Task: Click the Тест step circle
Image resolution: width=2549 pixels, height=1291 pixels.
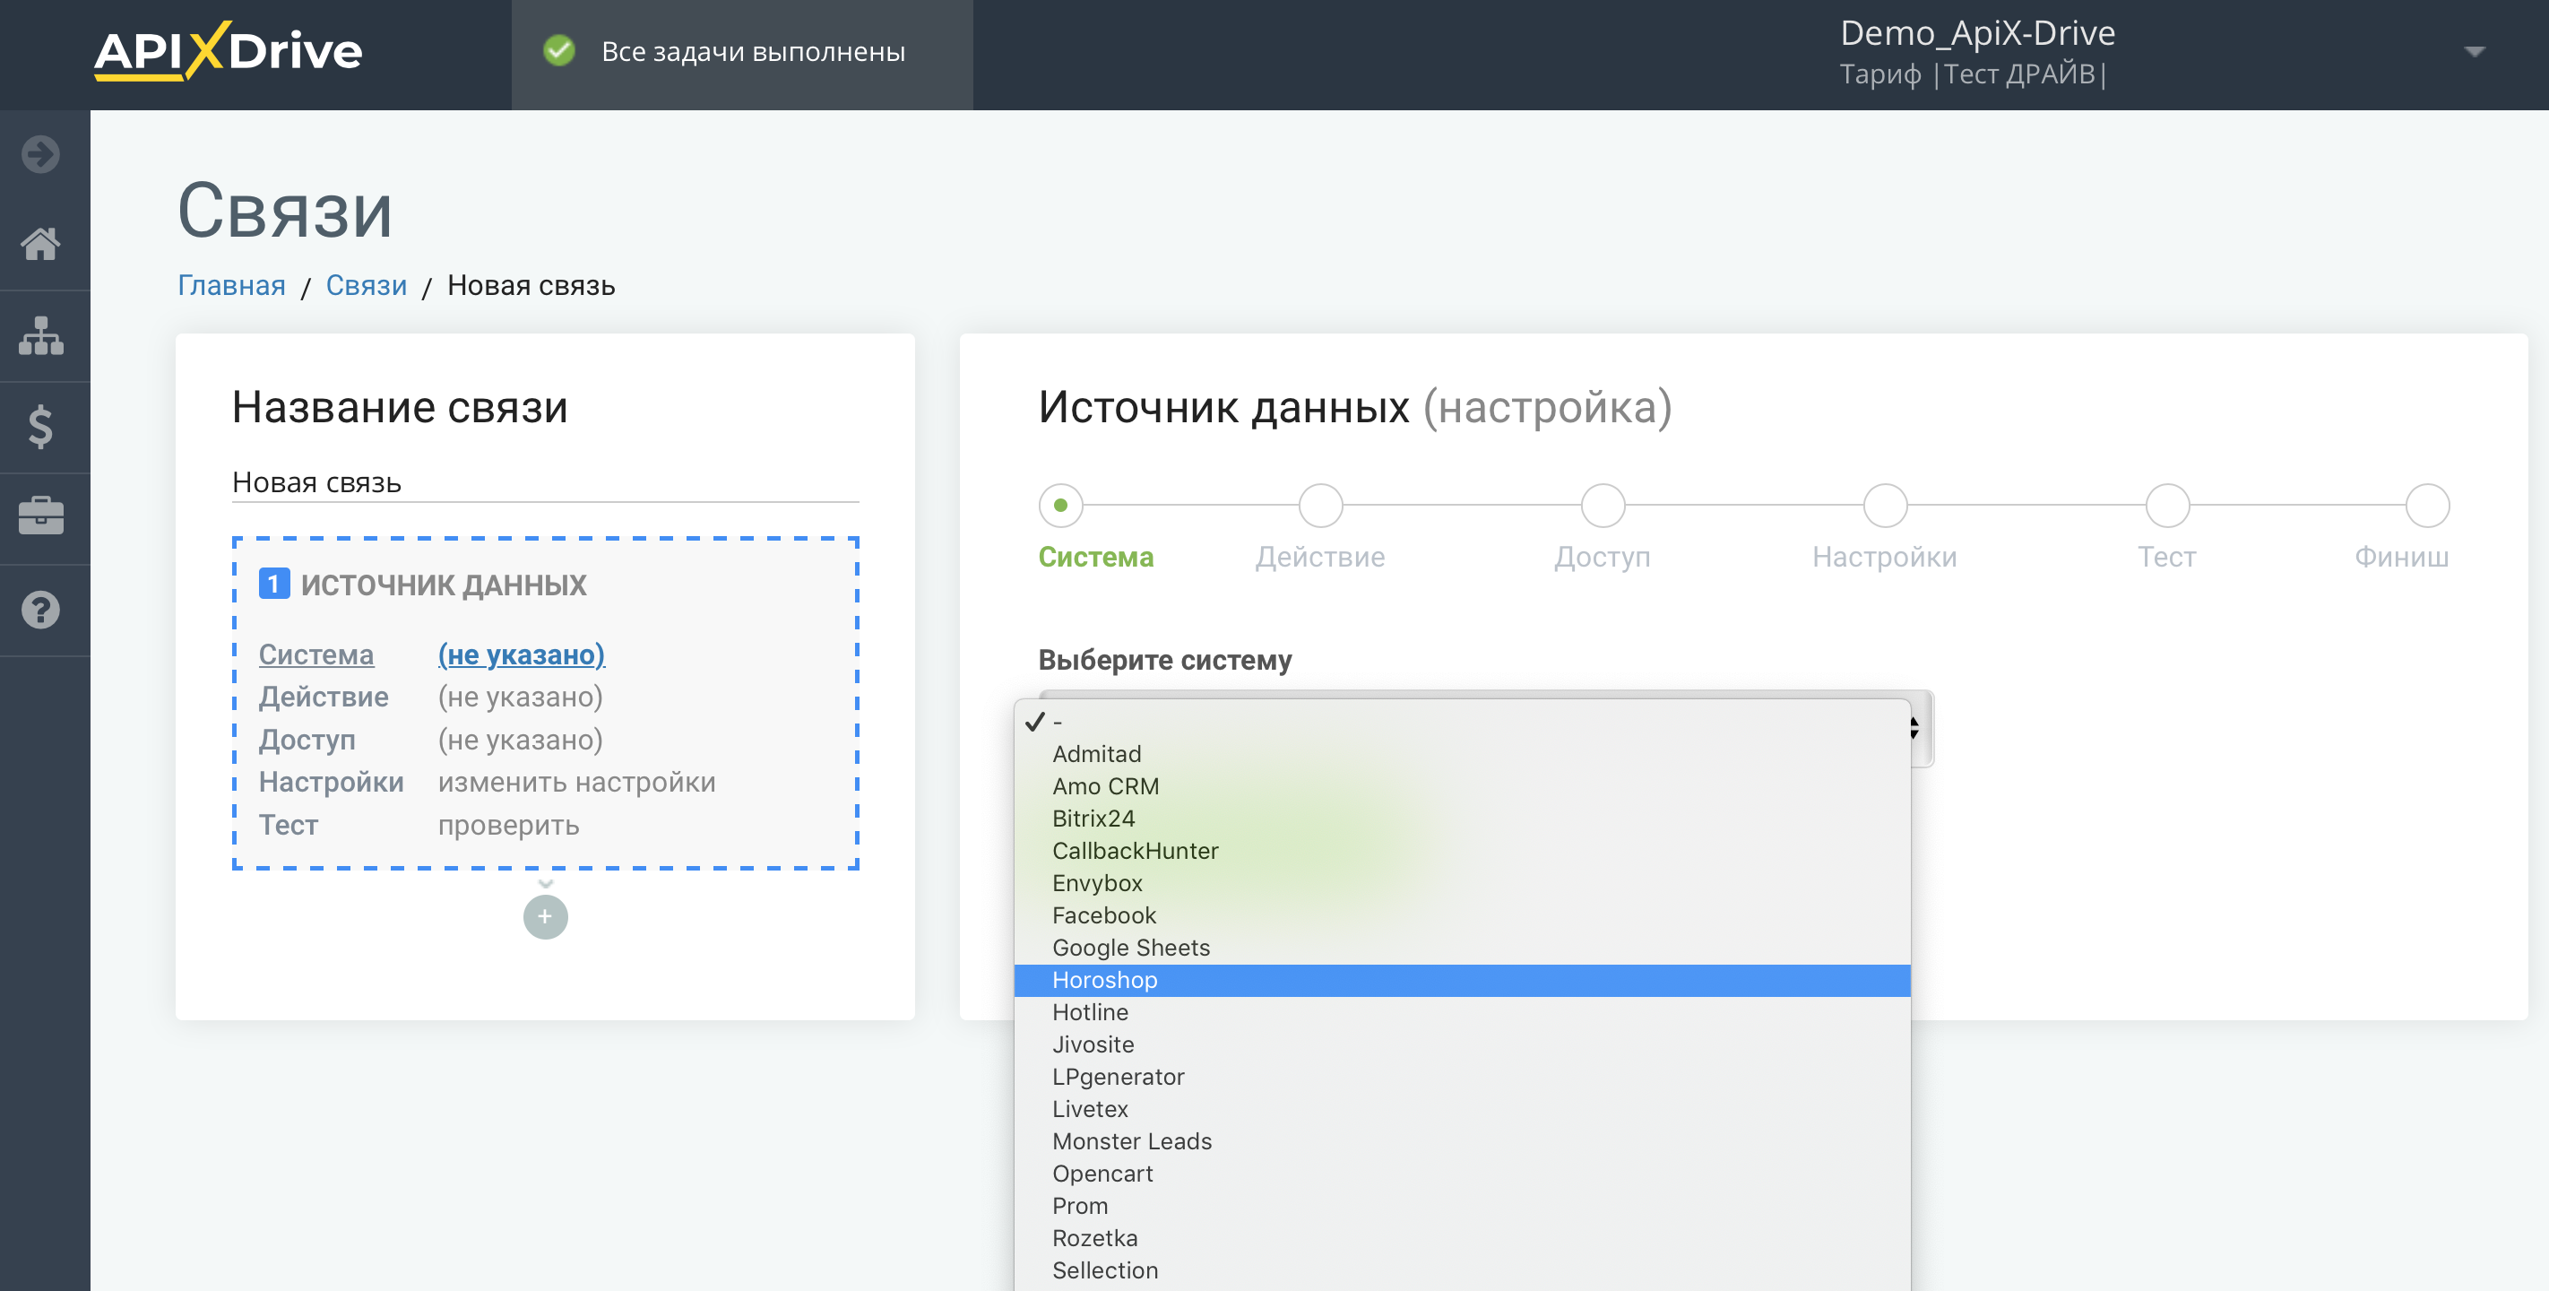Action: [2167, 505]
